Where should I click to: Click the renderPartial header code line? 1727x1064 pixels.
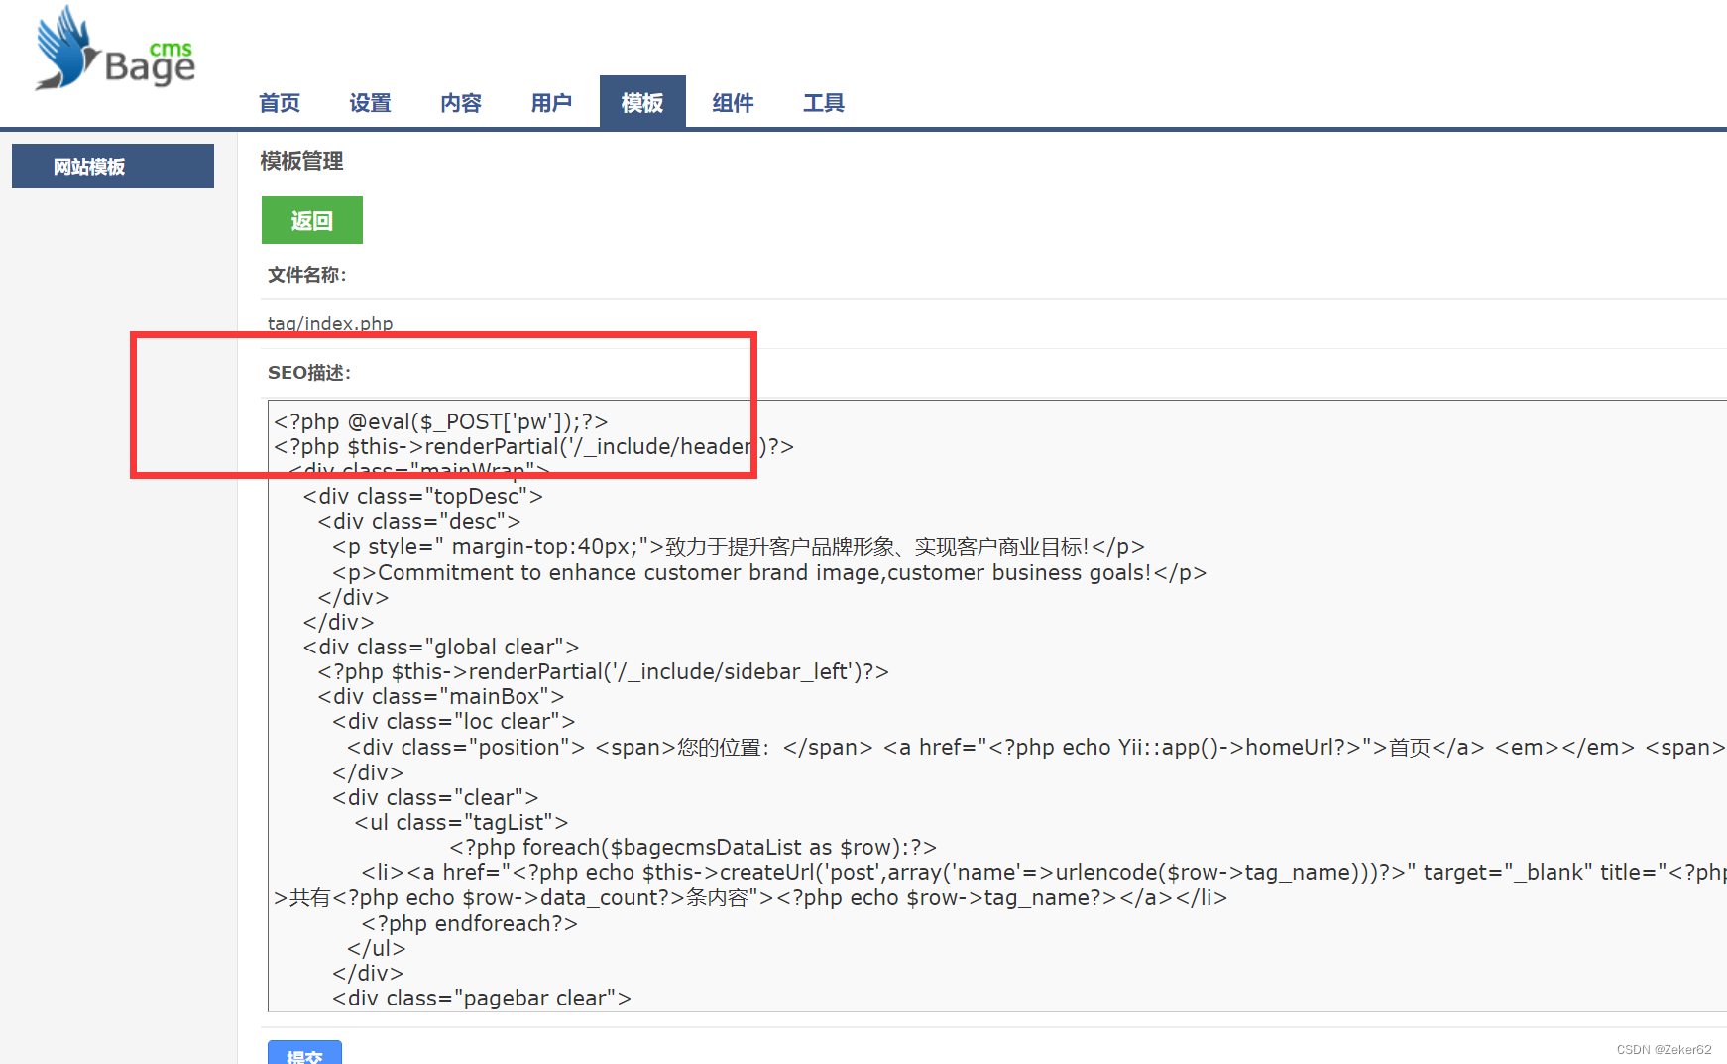[x=534, y=446]
